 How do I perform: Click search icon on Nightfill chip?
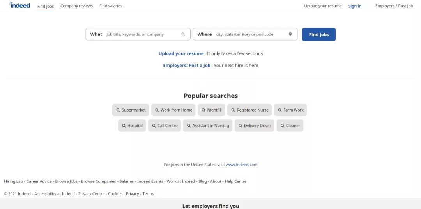click(203, 110)
